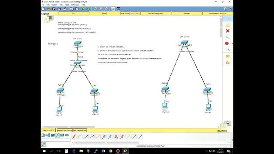Click the Print icon in toolbar
This screenshot has height=154, width=274.
tap(59, 9)
